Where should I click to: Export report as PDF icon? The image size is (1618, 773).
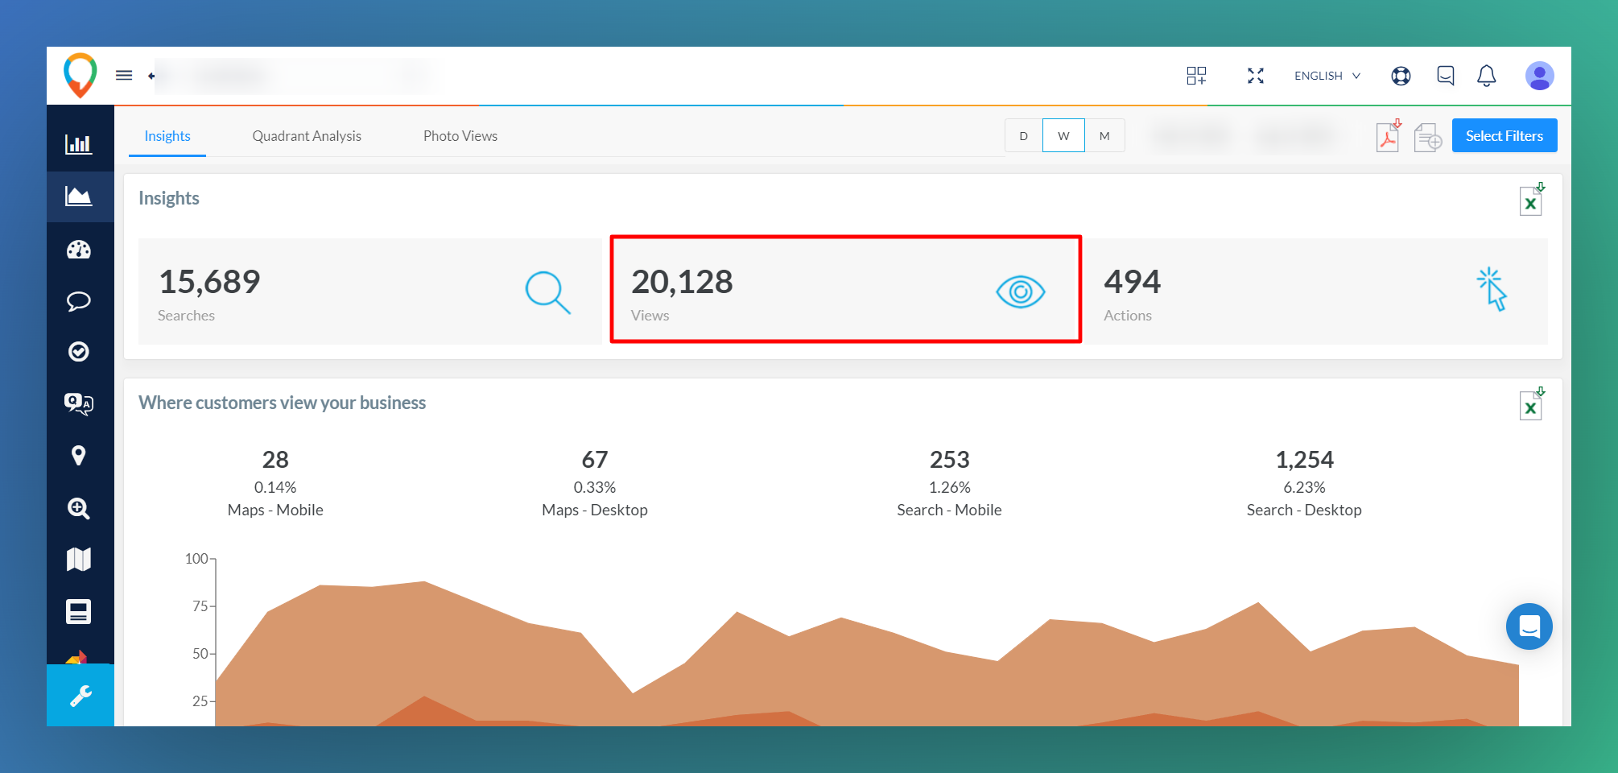pyautogui.click(x=1388, y=137)
